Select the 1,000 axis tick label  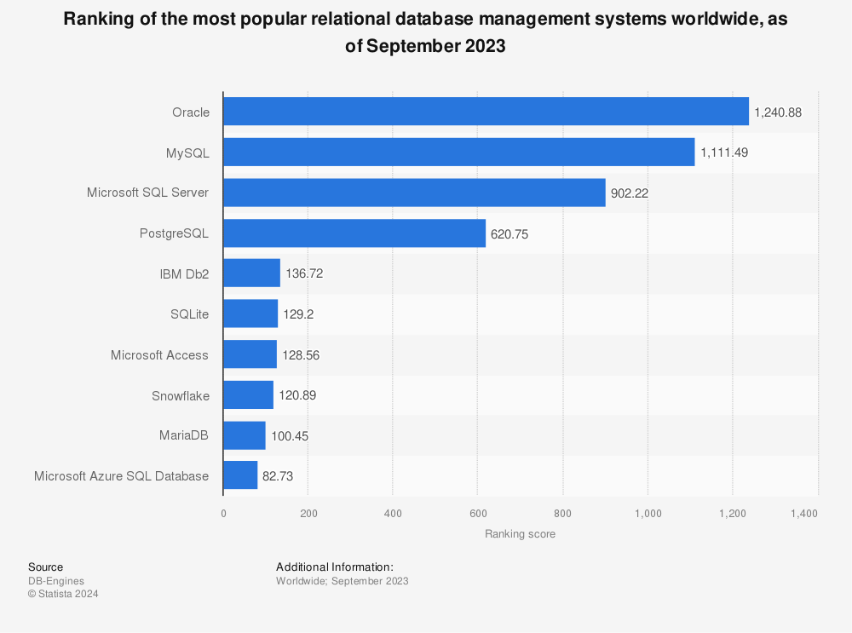648,514
